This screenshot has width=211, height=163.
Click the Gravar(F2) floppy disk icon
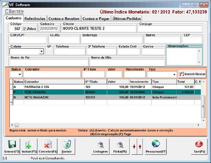pyautogui.click(x=12, y=144)
